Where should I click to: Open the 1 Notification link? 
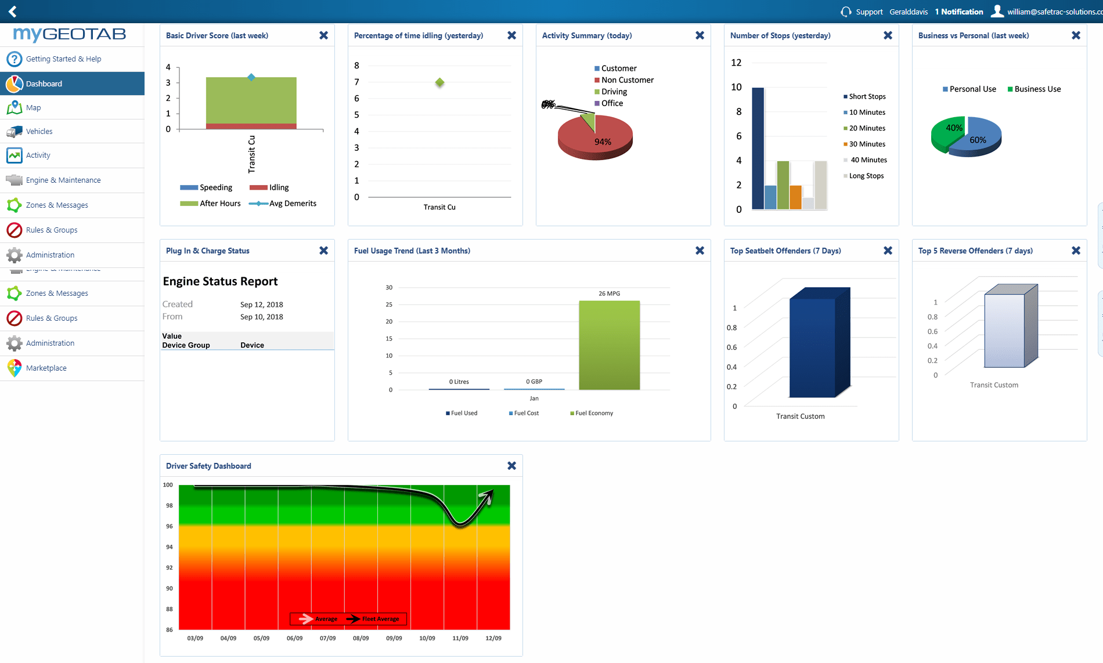(x=959, y=12)
